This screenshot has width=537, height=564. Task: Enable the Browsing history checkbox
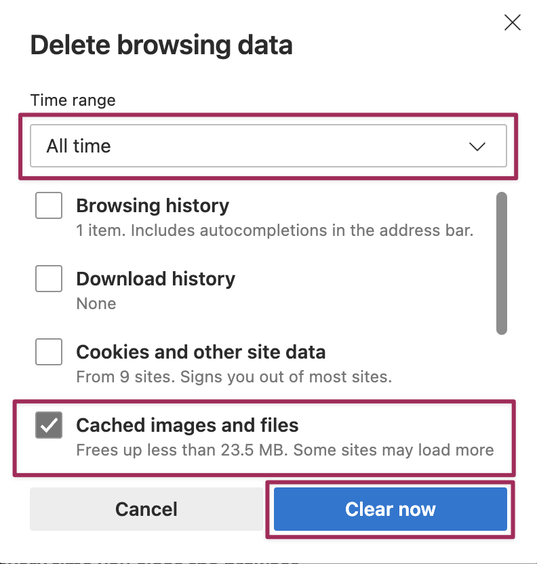(49, 205)
